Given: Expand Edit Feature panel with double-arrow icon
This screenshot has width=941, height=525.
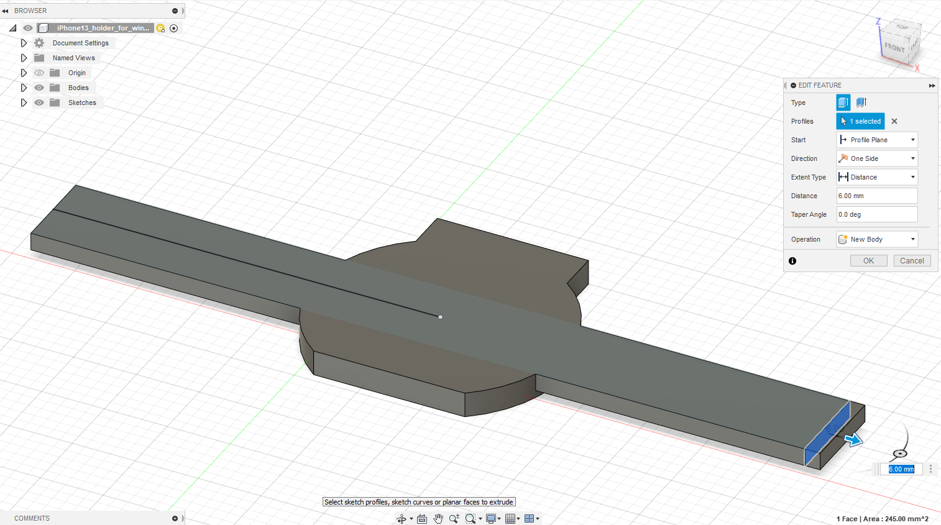Looking at the screenshot, I should [932, 86].
